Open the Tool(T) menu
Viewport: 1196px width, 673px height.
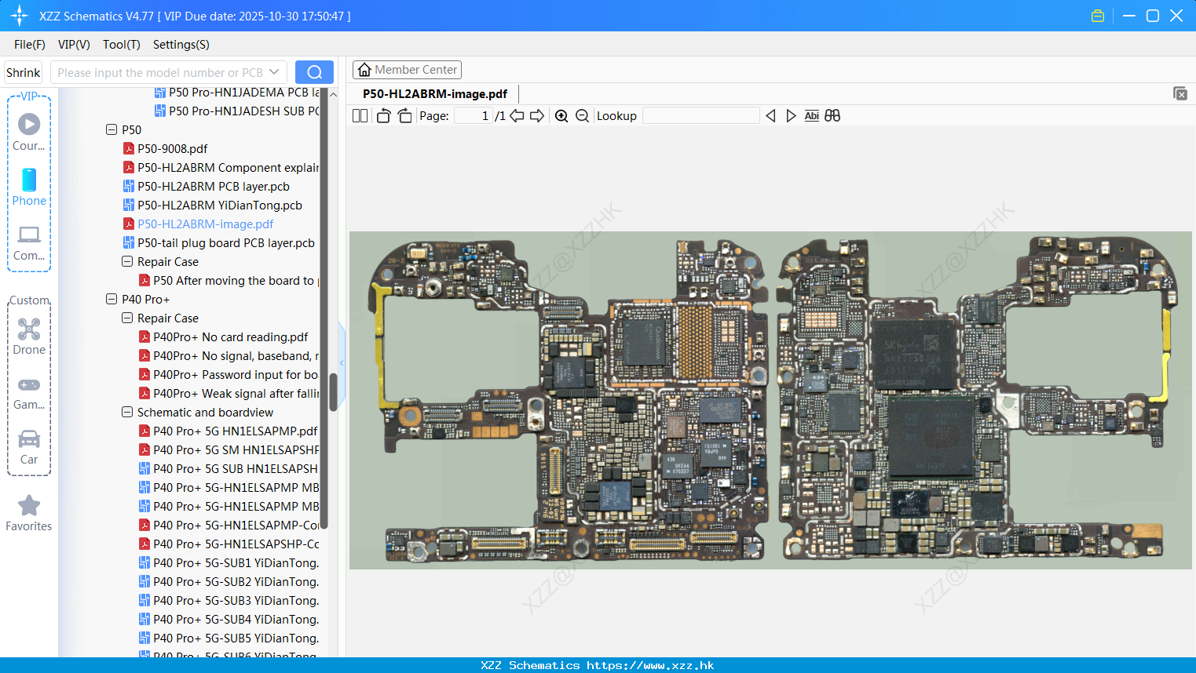122,45
